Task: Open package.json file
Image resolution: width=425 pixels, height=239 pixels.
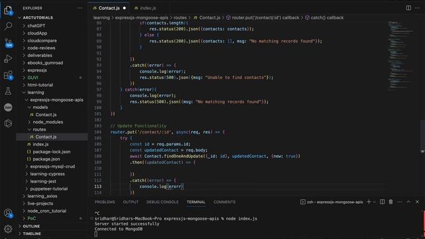Action: pyautogui.click(x=46, y=159)
